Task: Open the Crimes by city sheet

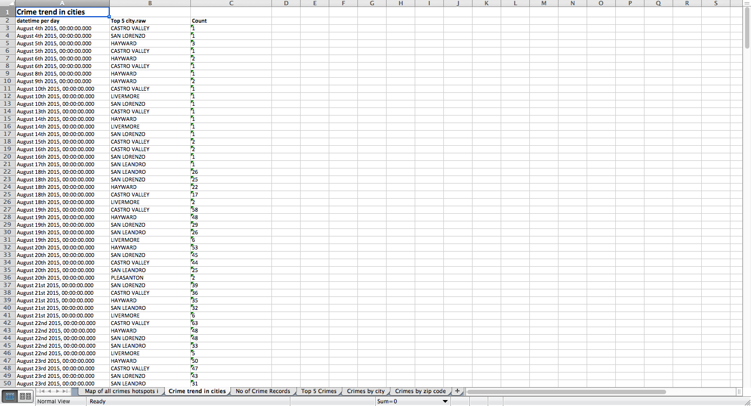Action: coord(365,390)
